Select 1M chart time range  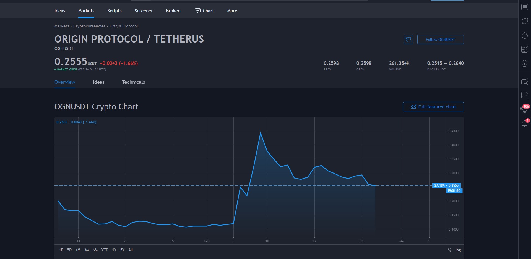click(78, 250)
